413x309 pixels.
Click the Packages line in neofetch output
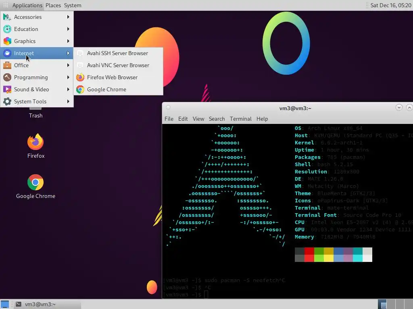pyautogui.click(x=330, y=157)
